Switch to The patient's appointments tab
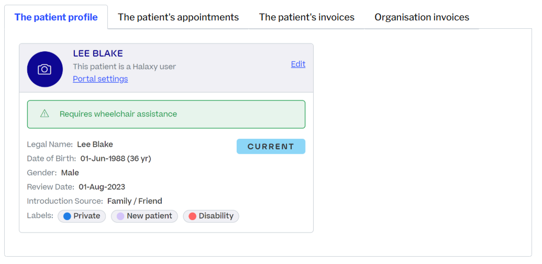The height and width of the screenshot is (264, 542). (x=178, y=17)
